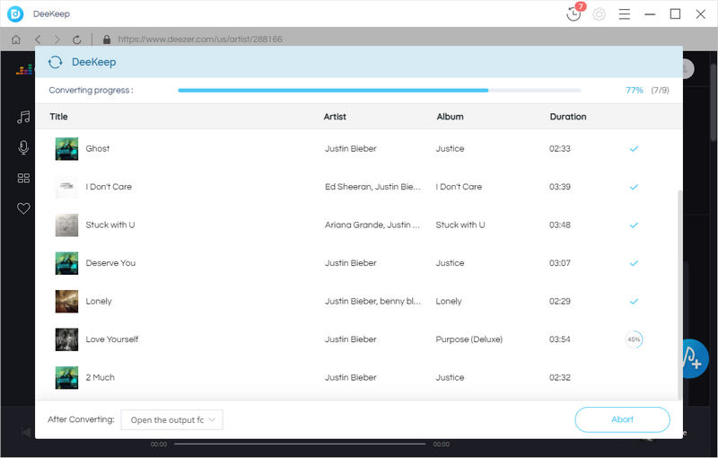Click the Duration column header
The width and height of the screenshot is (718, 458).
(x=568, y=117)
